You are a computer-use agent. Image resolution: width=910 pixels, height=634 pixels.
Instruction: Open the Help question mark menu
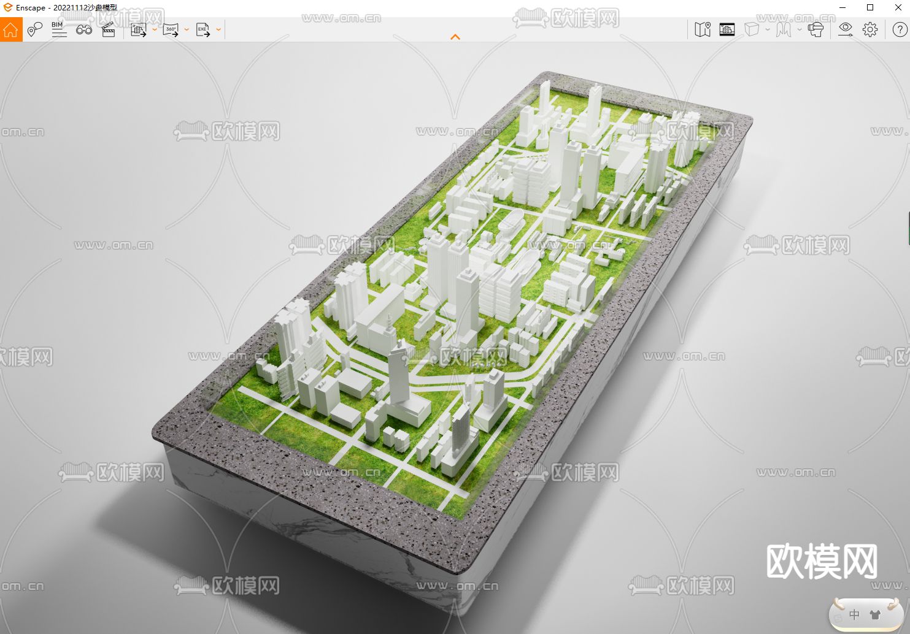901,29
